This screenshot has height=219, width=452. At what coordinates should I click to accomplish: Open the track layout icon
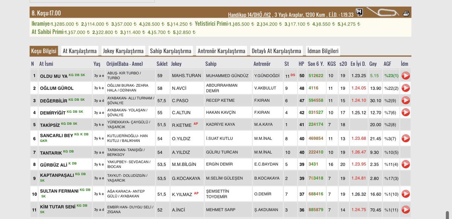pos(383,12)
